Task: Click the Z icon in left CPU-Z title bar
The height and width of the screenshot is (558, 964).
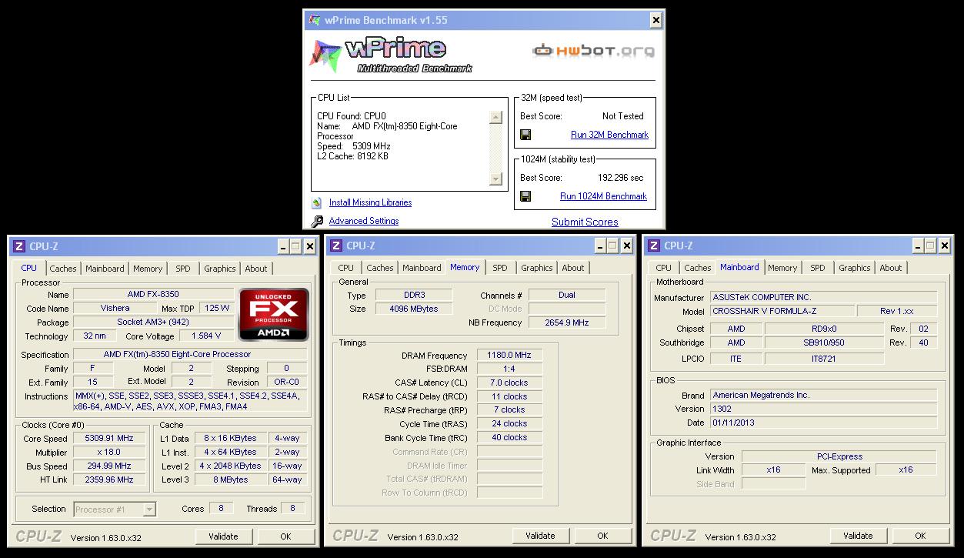Action: [19, 246]
